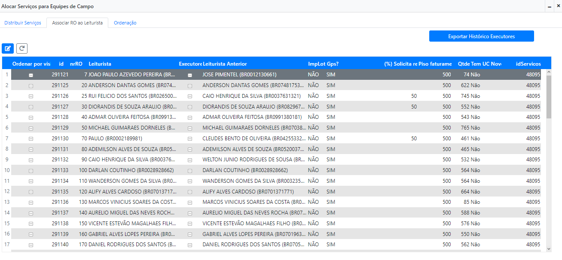
Task: Toggle Executores checkbox for Jose Pimentel row
Action: [x=189, y=75]
